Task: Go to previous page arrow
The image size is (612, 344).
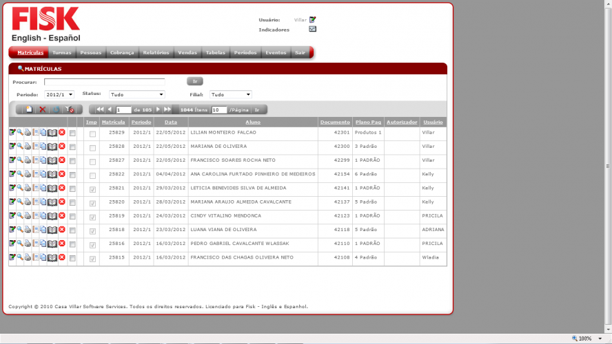Action: click(110, 109)
